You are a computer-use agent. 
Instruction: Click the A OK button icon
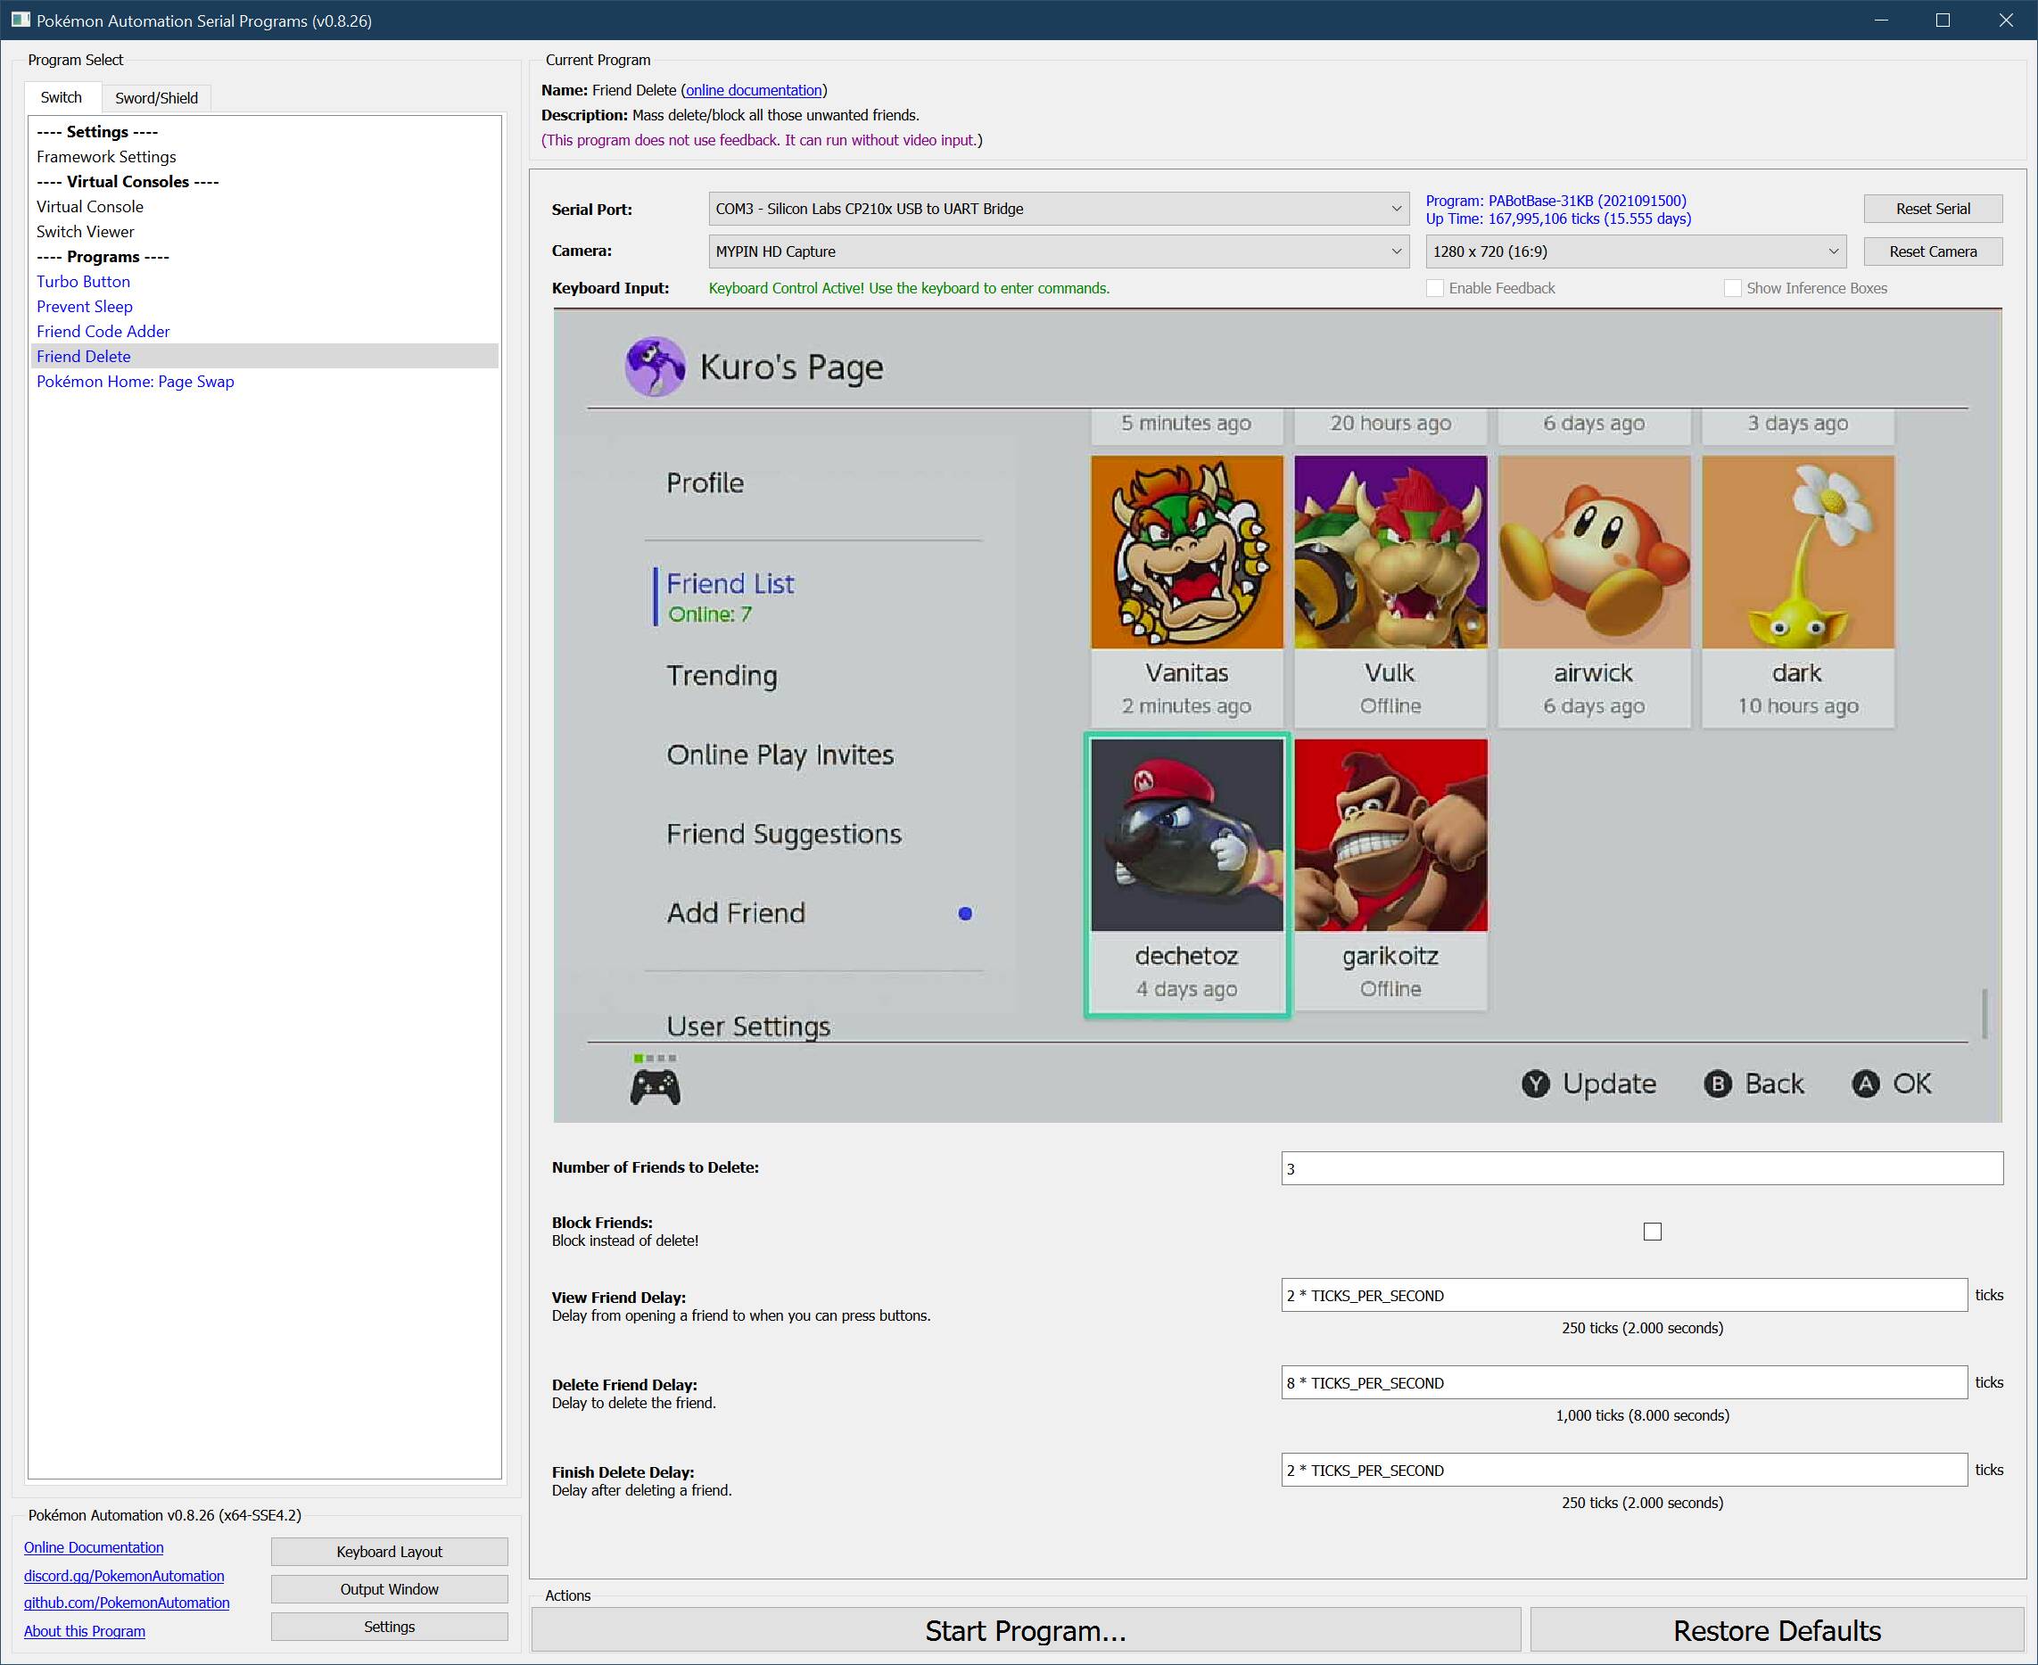point(1865,1084)
